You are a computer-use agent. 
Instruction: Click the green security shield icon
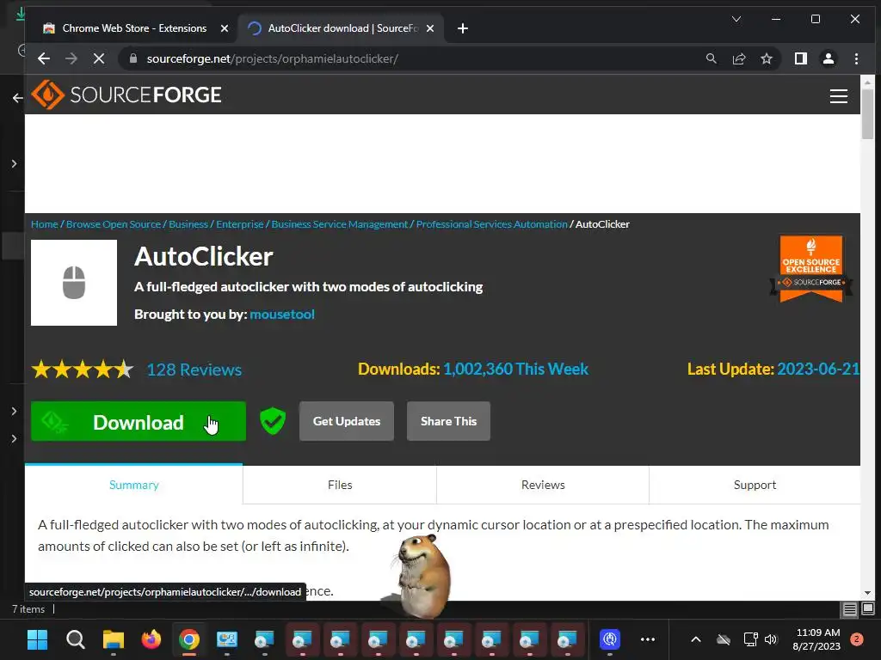(x=273, y=421)
